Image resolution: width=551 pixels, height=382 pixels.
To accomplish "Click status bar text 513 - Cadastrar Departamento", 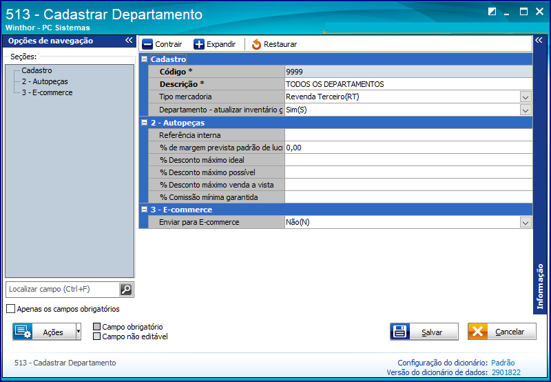I will pos(65,363).
